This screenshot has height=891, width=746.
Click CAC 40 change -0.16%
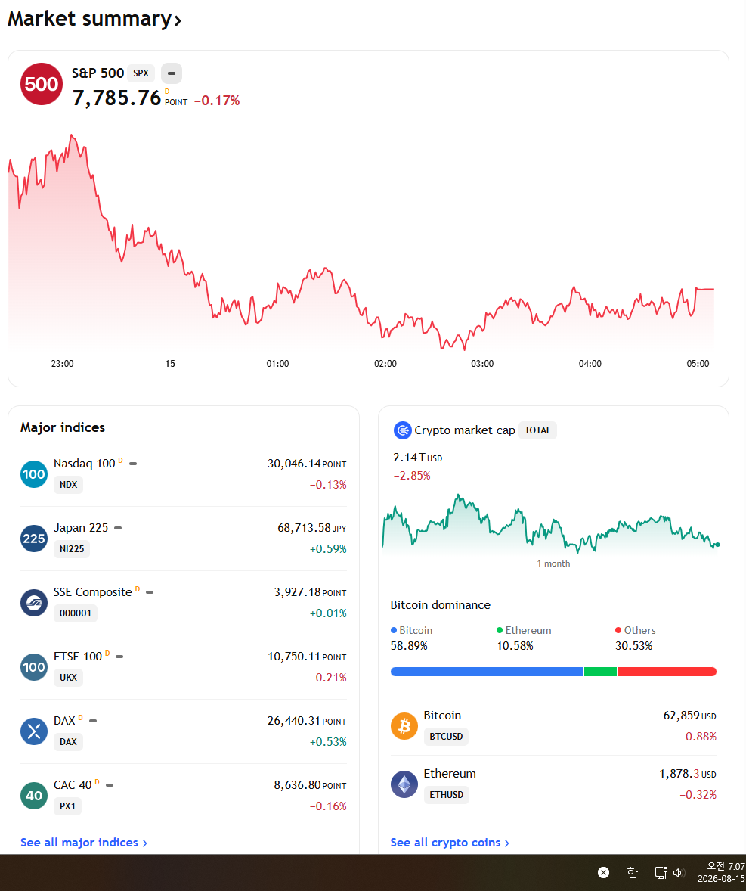pyautogui.click(x=328, y=806)
